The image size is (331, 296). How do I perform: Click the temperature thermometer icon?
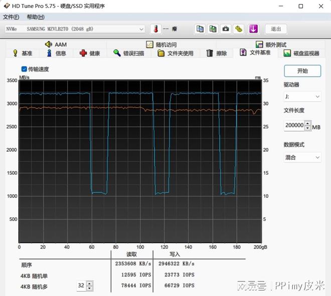[x=156, y=29]
